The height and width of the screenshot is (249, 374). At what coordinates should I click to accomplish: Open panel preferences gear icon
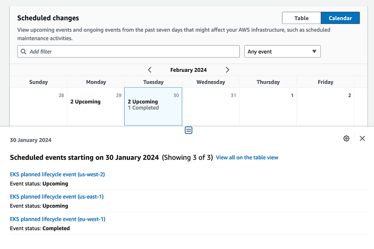coord(346,138)
